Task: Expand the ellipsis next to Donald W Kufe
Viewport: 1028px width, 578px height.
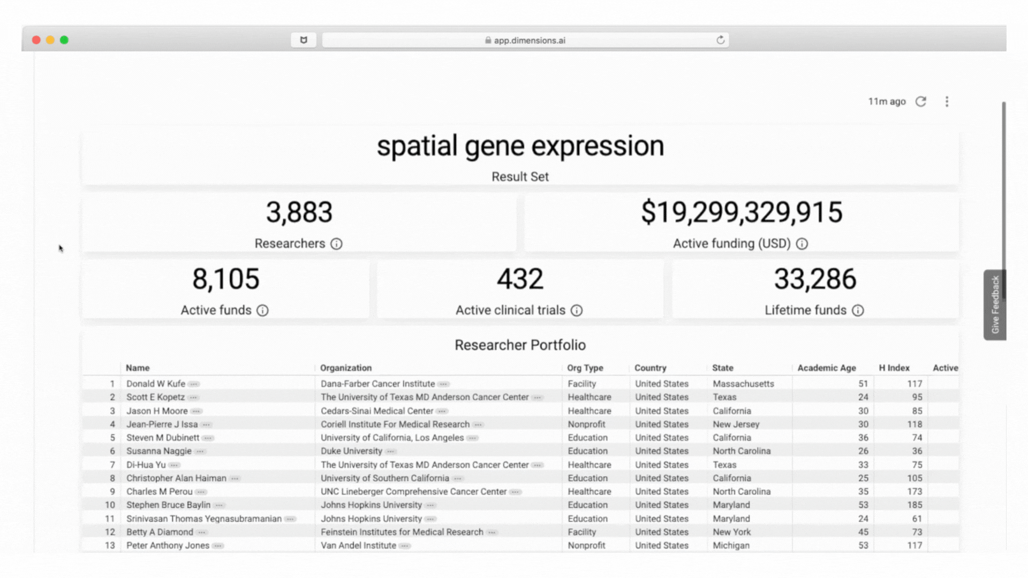Action: click(x=194, y=384)
